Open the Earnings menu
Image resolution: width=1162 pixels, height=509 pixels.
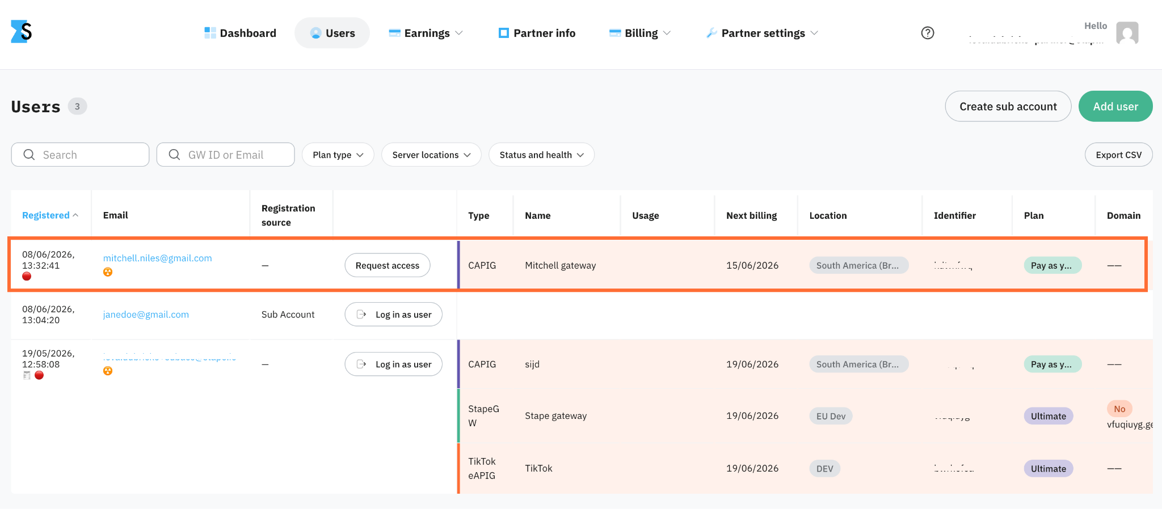tap(426, 33)
